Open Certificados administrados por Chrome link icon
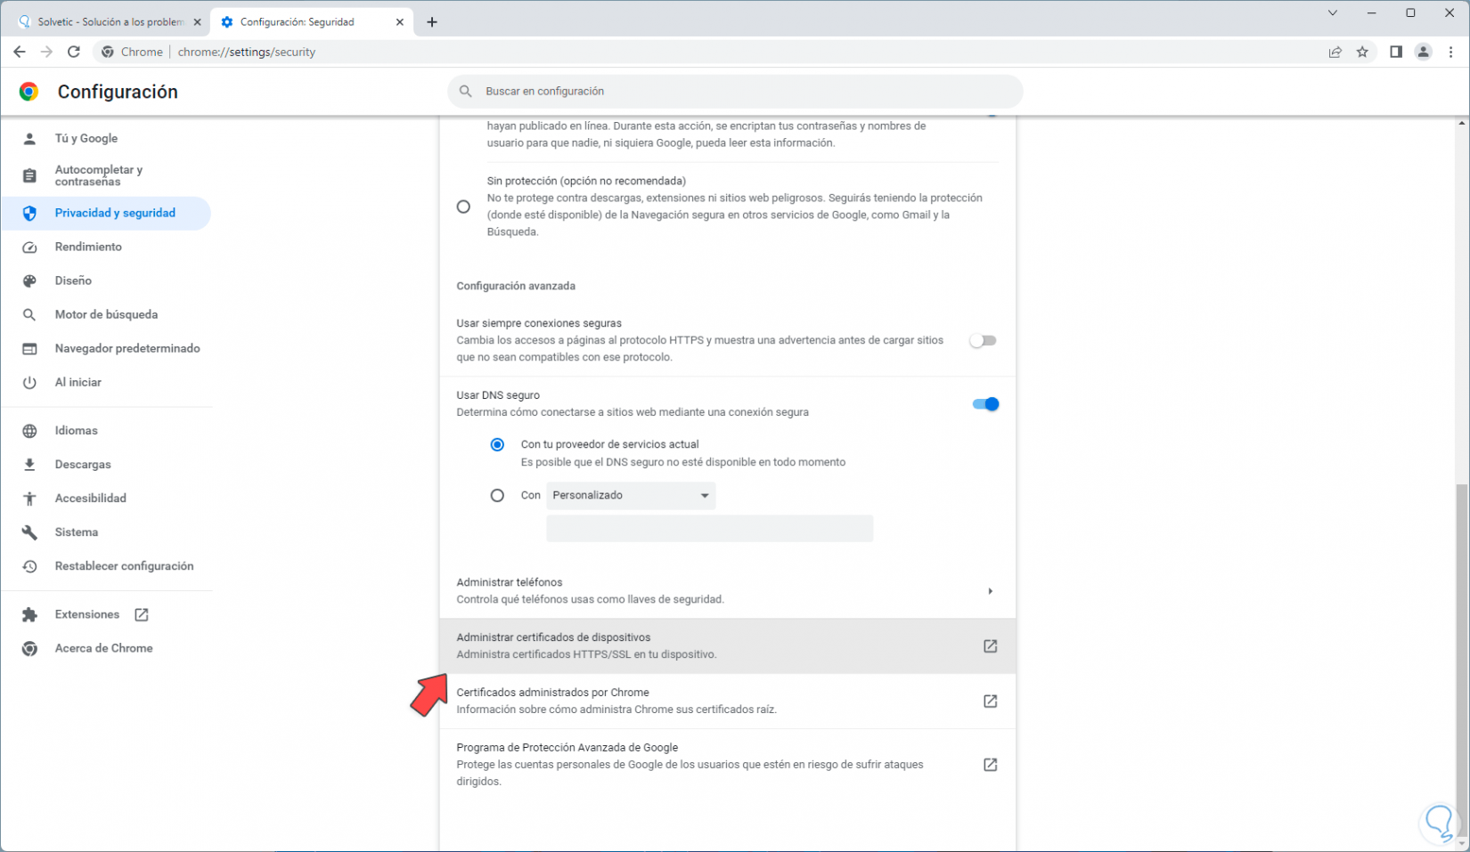This screenshot has height=852, width=1470. point(990,702)
